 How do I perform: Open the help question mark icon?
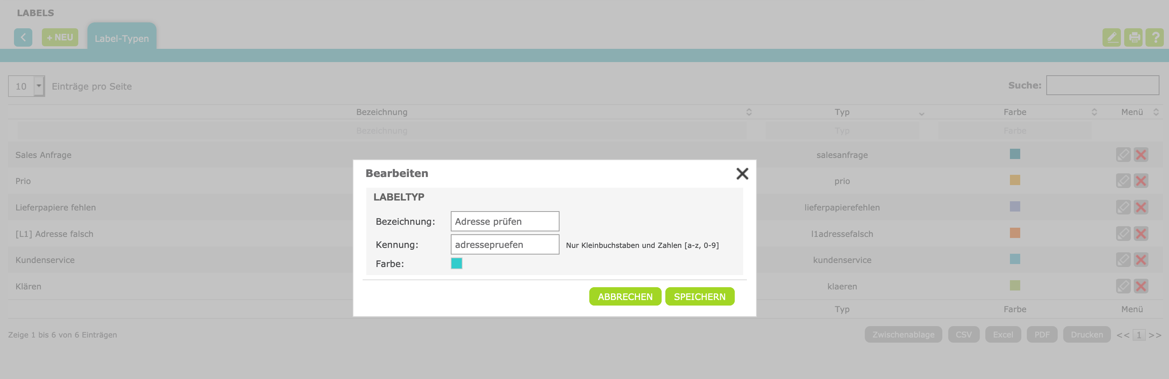click(x=1154, y=37)
